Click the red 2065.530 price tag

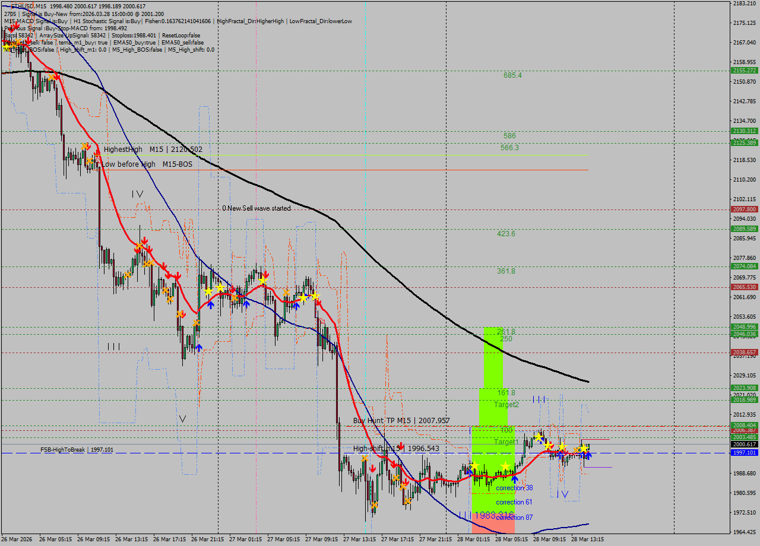point(744,287)
